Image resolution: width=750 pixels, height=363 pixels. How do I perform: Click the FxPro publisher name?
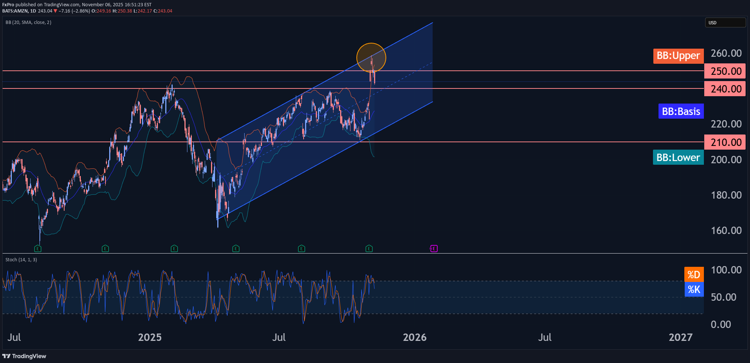coord(8,5)
